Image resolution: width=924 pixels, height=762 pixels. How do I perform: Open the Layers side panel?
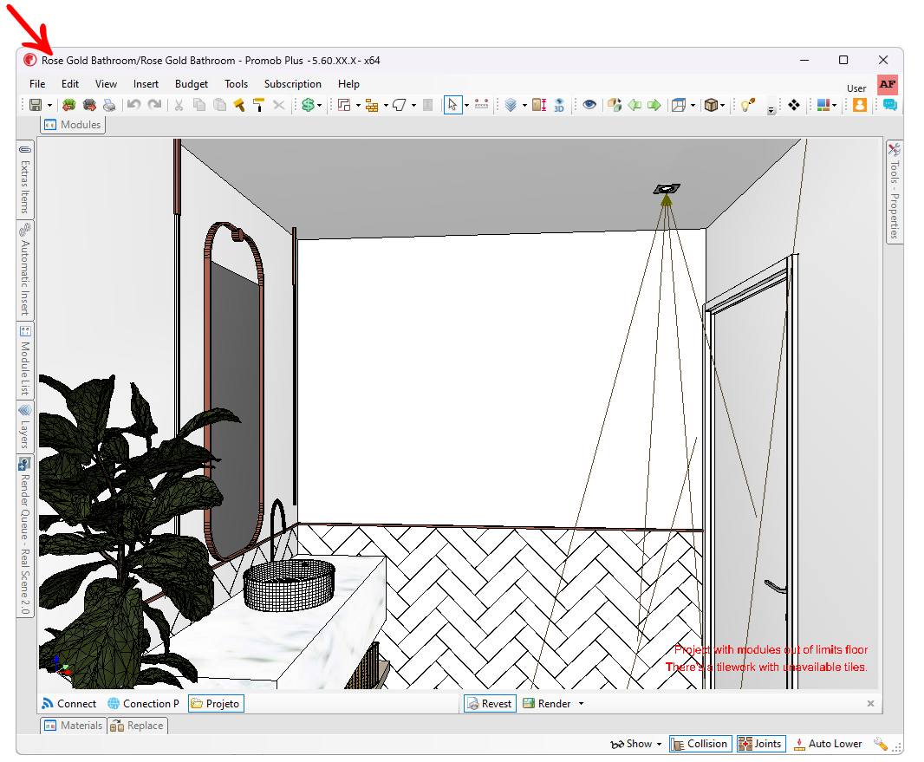tap(25, 427)
